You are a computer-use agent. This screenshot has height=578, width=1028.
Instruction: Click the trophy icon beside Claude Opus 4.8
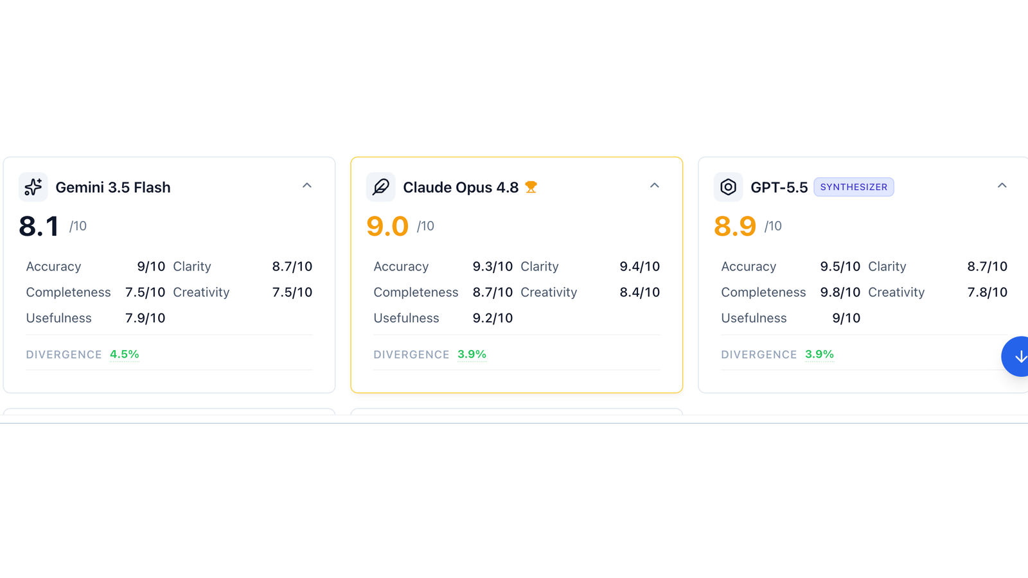click(x=531, y=187)
